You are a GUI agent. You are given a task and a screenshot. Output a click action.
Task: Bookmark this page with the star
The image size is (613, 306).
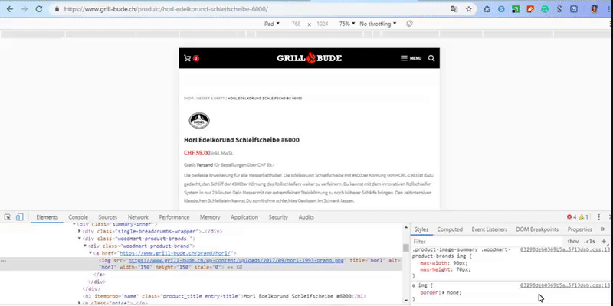click(469, 9)
